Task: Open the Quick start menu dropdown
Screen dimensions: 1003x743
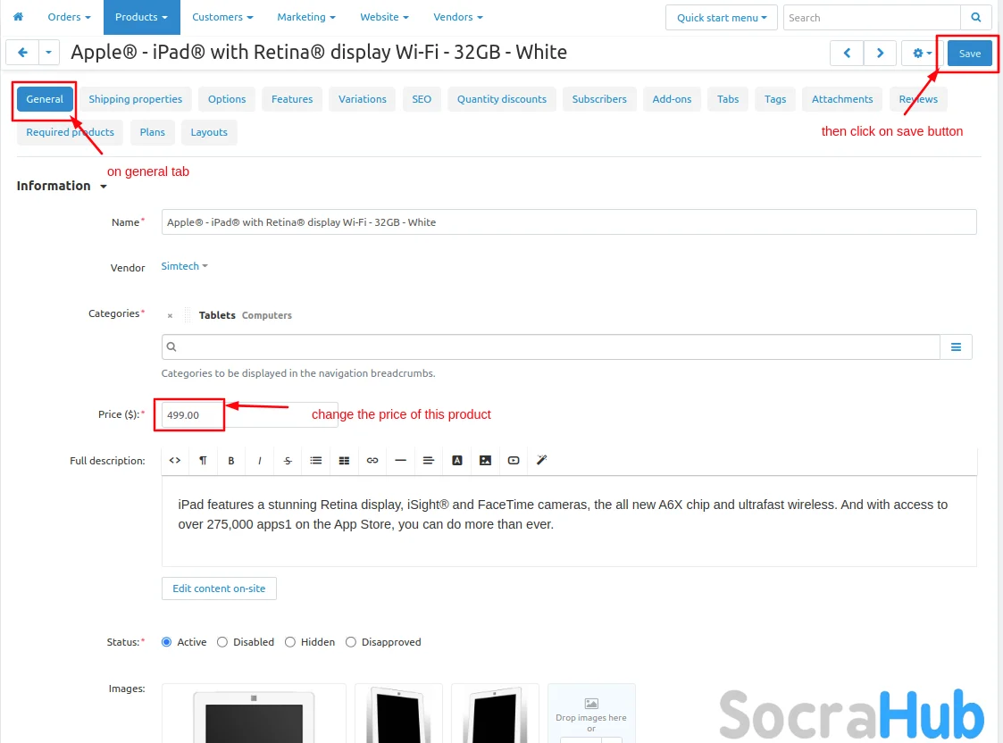Action: [x=722, y=18]
